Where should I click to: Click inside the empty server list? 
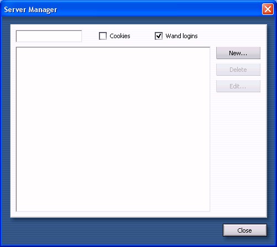[113, 129]
